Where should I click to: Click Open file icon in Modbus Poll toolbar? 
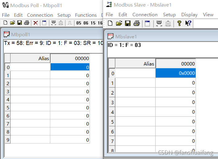point(12,23)
